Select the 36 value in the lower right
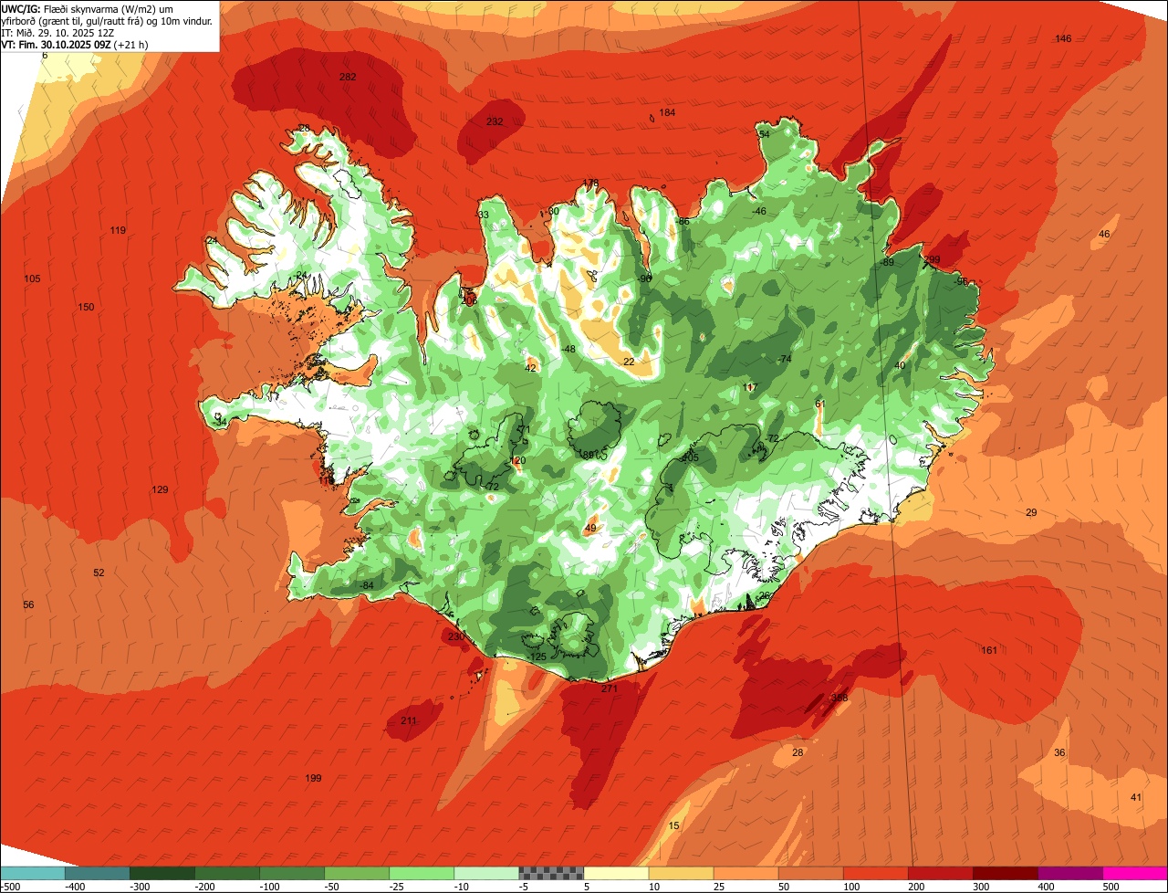Screen dimensions: 1168x893 click(1059, 752)
